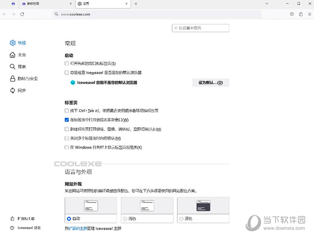The width and height of the screenshot is (314, 239).
Task: Open the Extensions and Themes blue link
Action: 78,229
